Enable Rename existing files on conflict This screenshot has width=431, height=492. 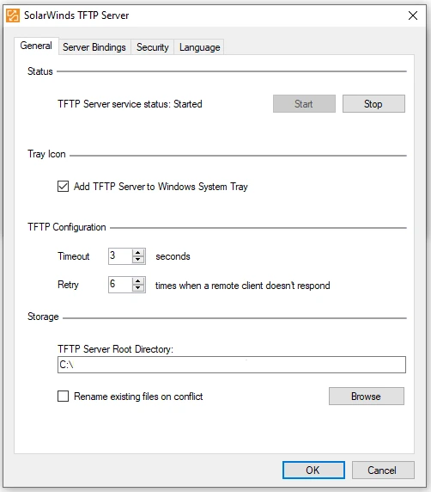point(63,396)
